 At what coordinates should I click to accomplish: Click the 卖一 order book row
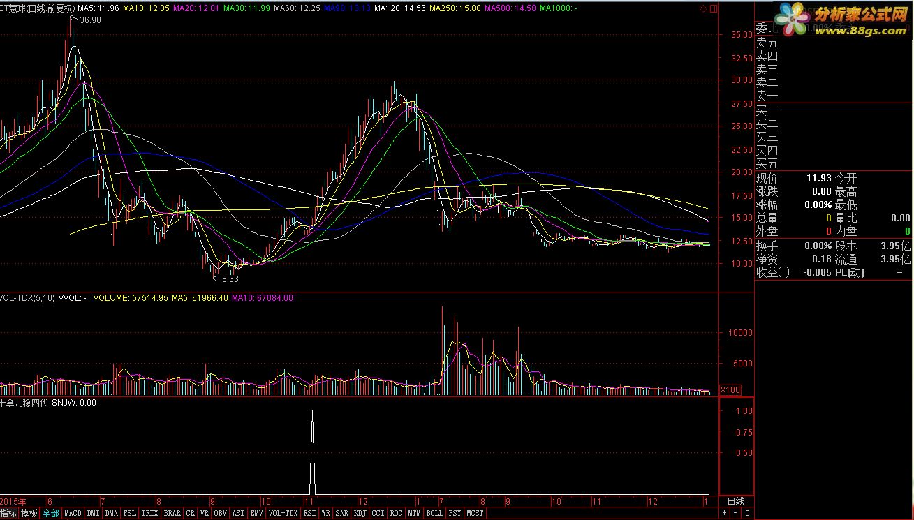(834, 96)
